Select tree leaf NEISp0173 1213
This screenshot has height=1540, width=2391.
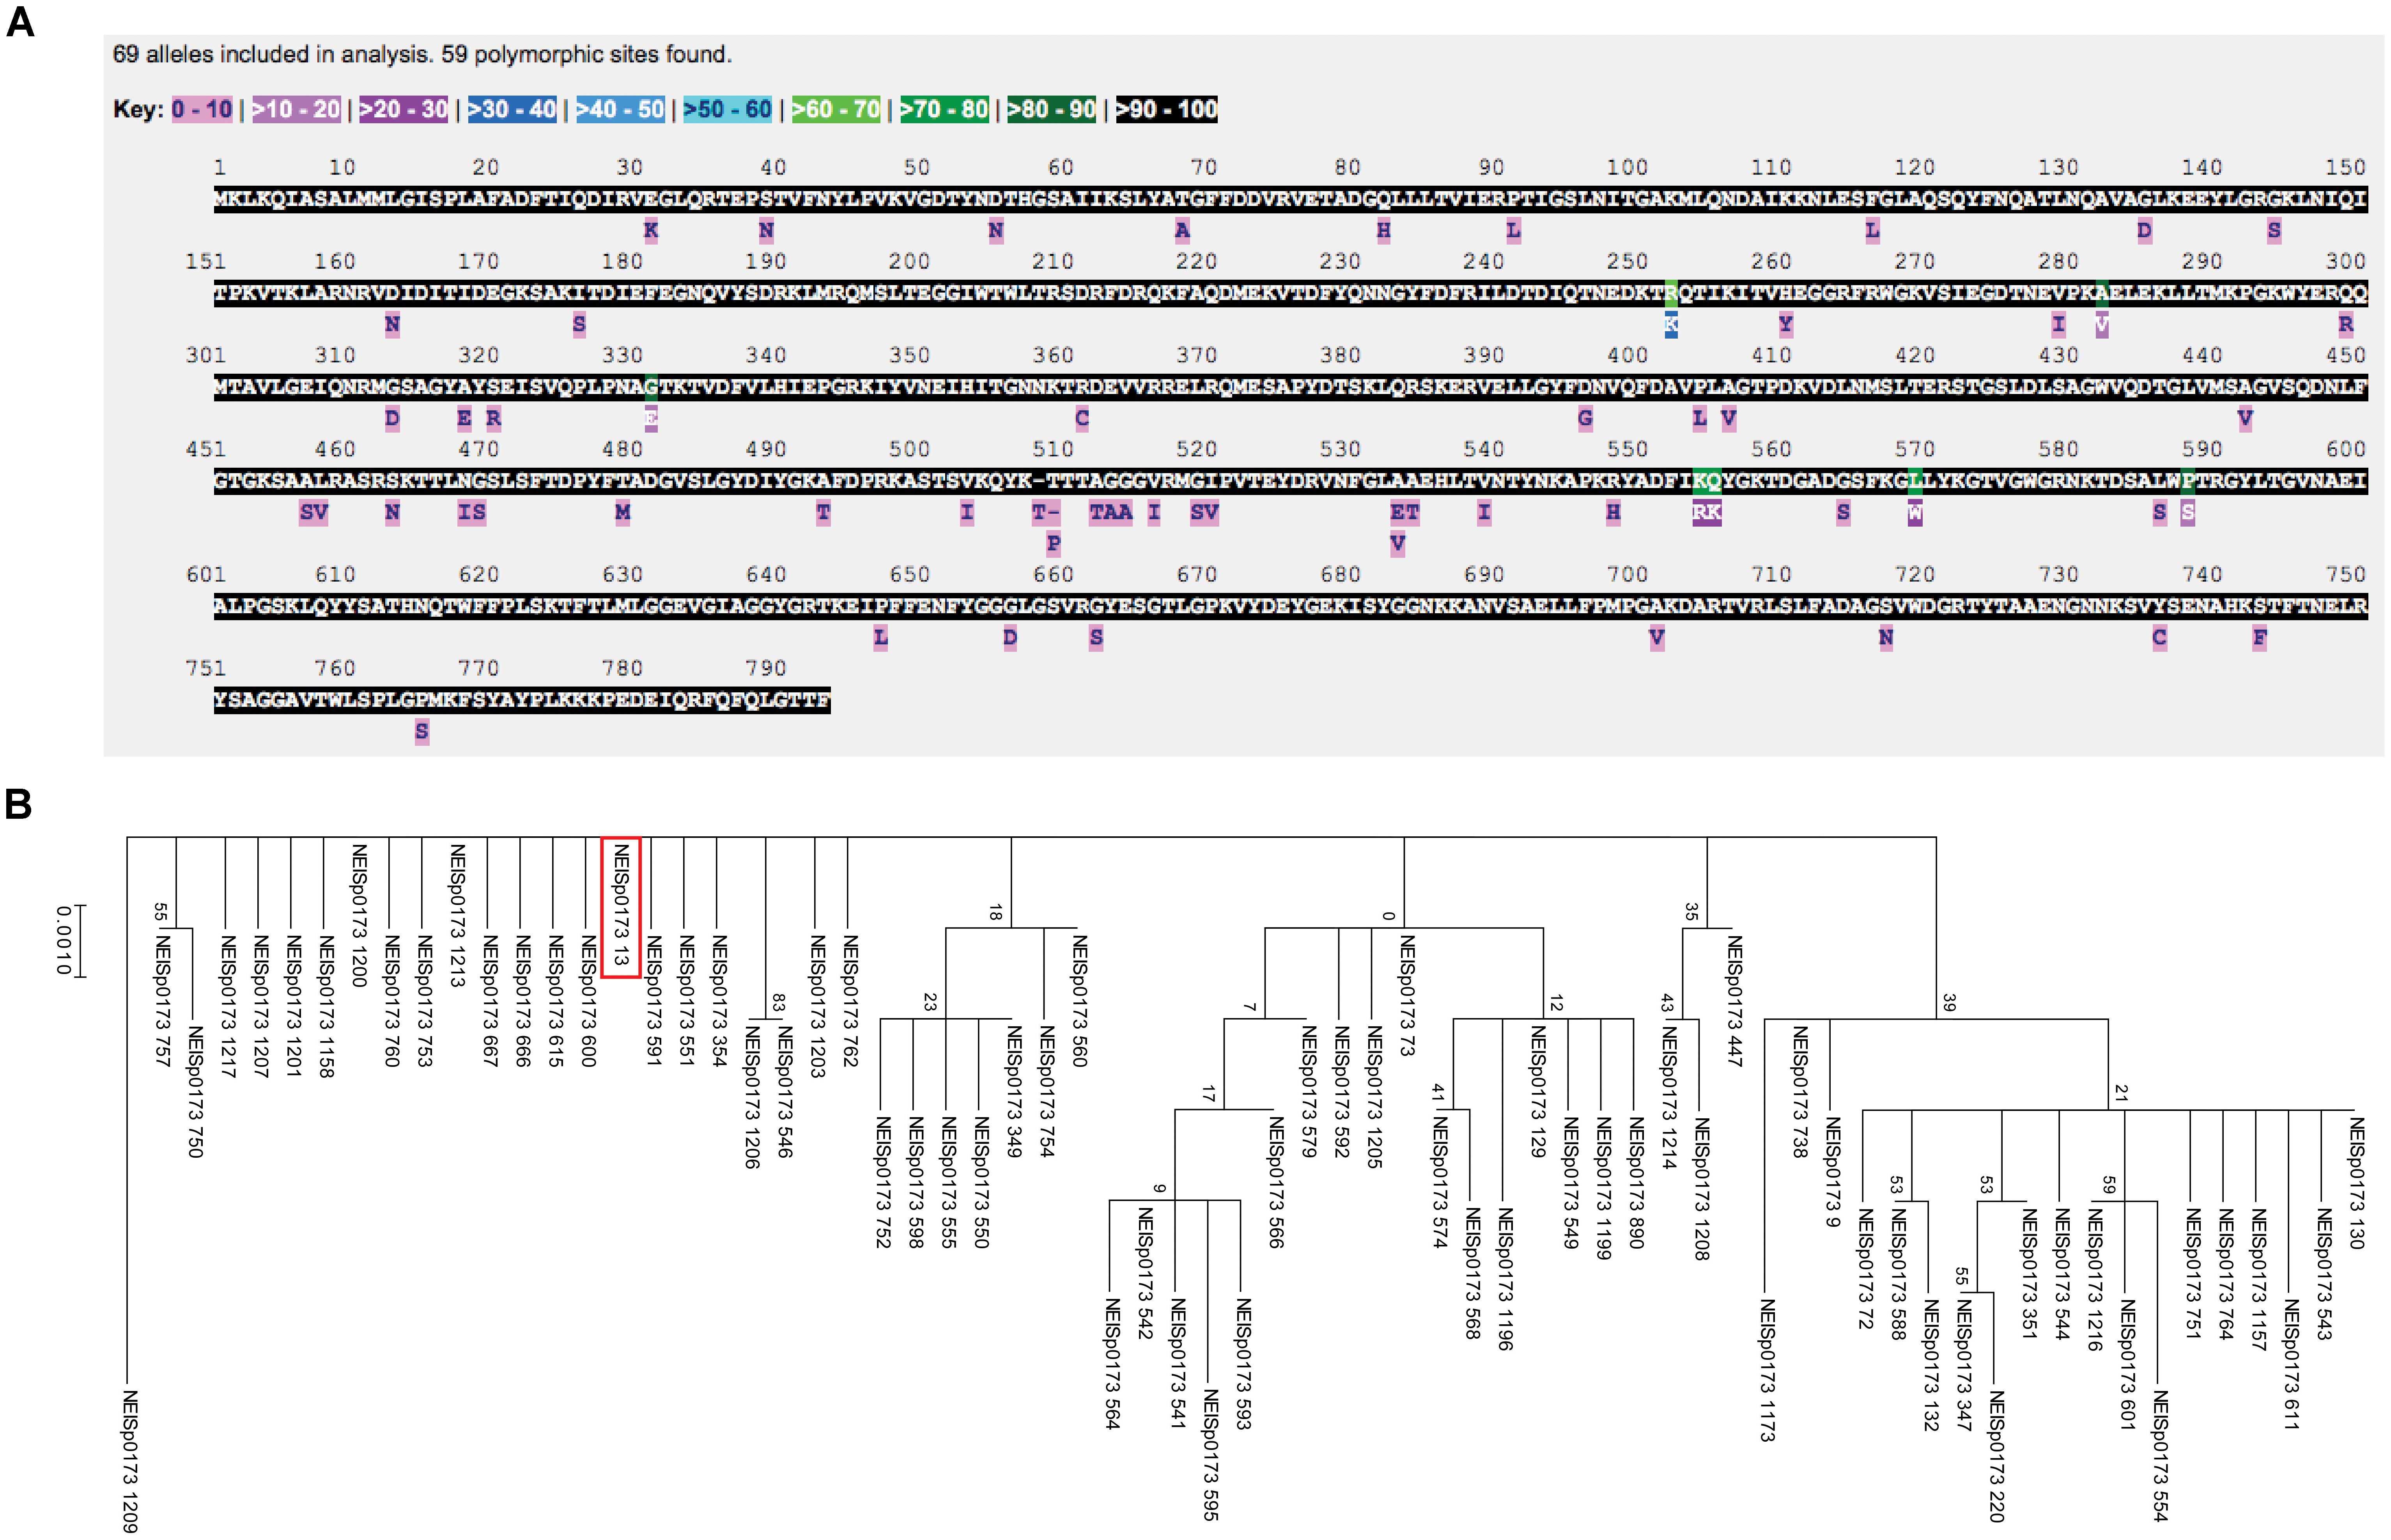tap(457, 915)
